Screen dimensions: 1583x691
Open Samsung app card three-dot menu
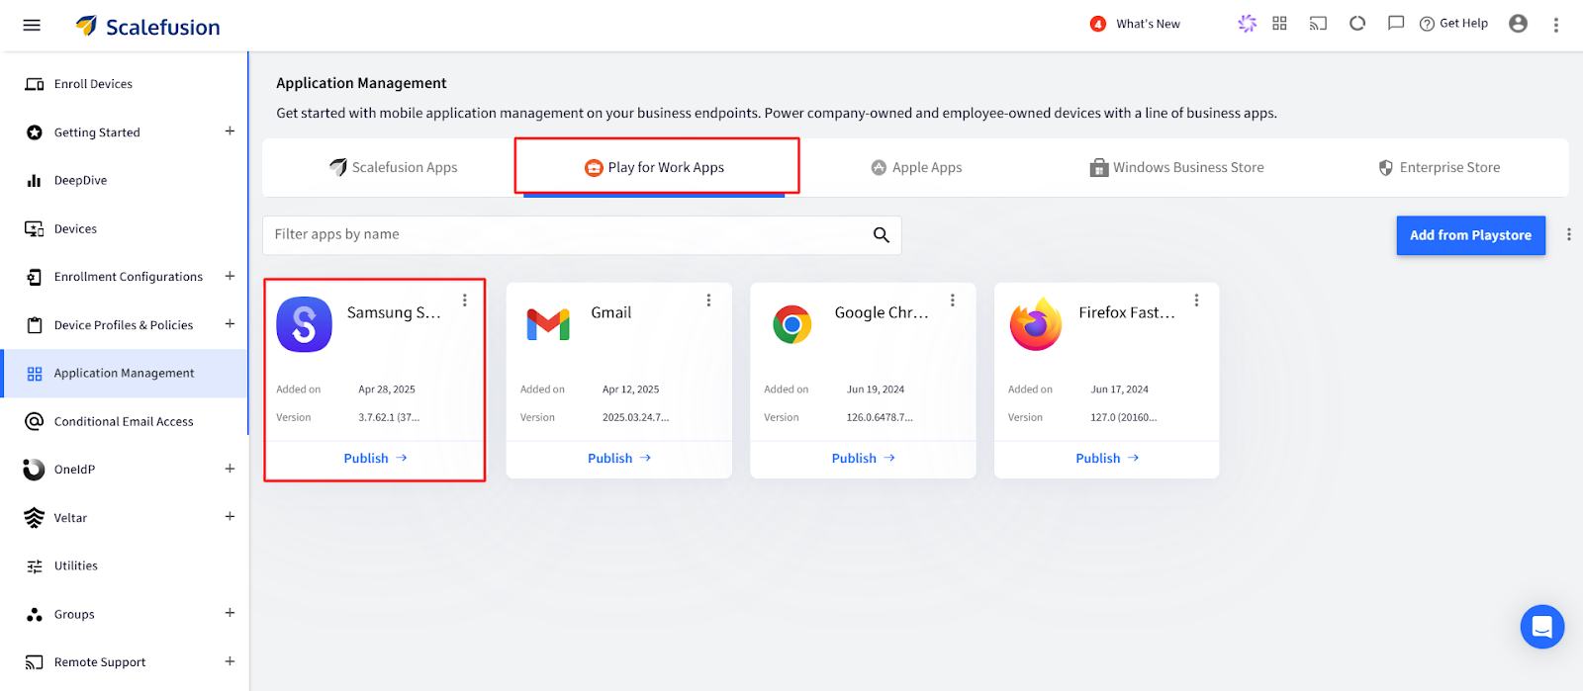point(465,301)
